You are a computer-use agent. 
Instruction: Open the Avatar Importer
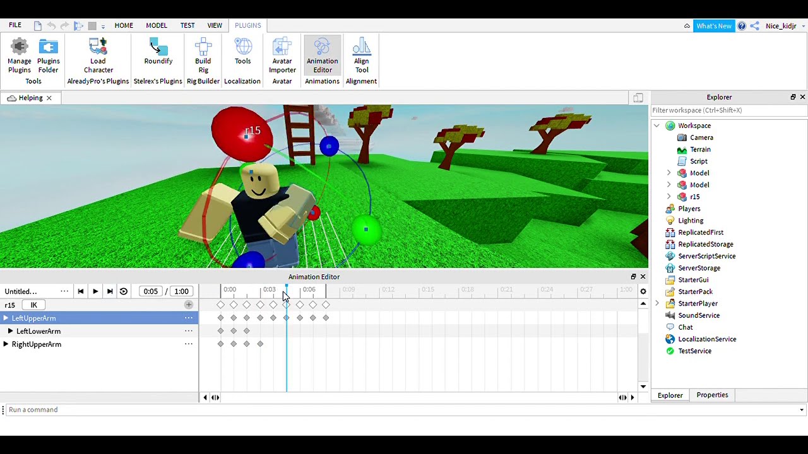[x=282, y=55]
